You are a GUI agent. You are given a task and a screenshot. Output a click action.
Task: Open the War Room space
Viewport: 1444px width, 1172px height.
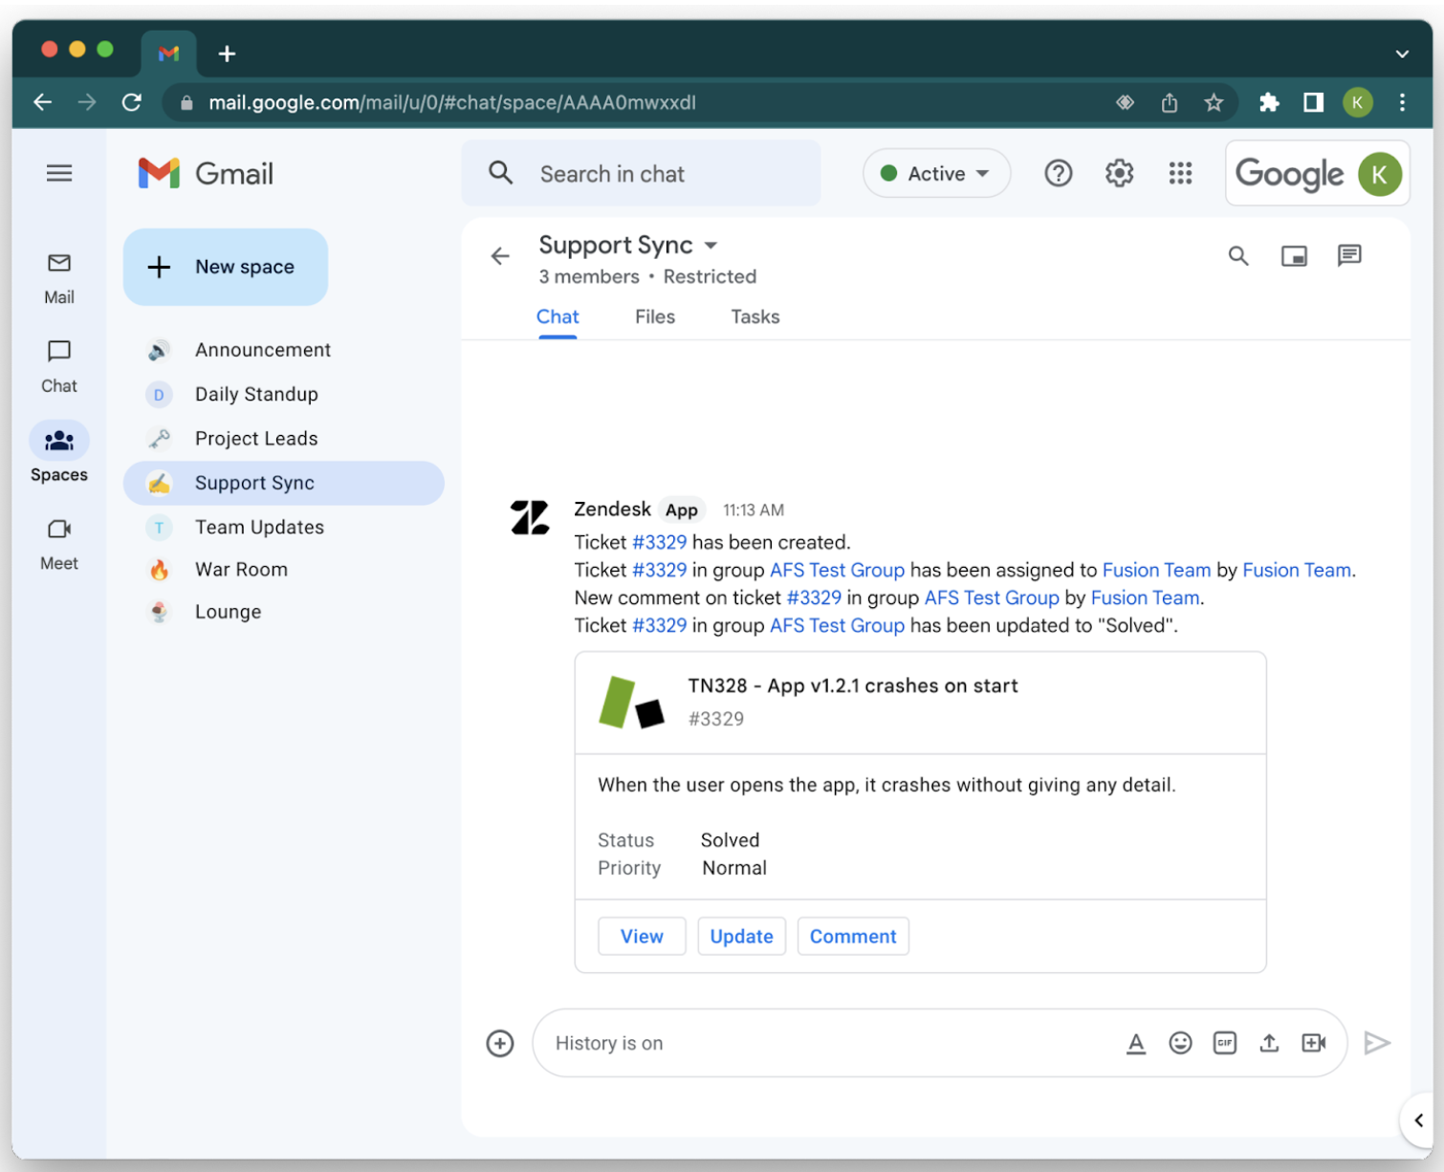[x=284, y=570]
